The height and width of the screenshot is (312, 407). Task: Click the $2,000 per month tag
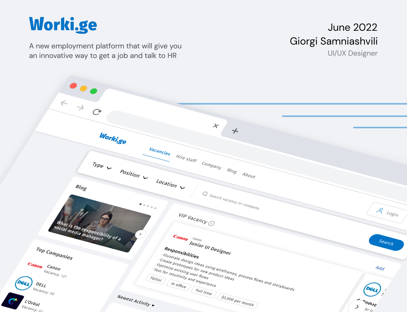[238, 301]
